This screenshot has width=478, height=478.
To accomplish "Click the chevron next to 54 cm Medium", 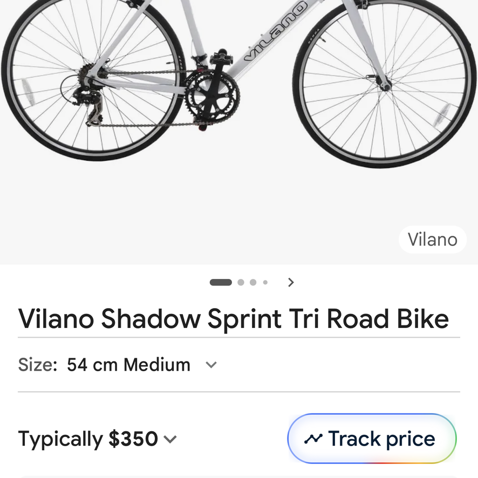I will click(211, 365).
